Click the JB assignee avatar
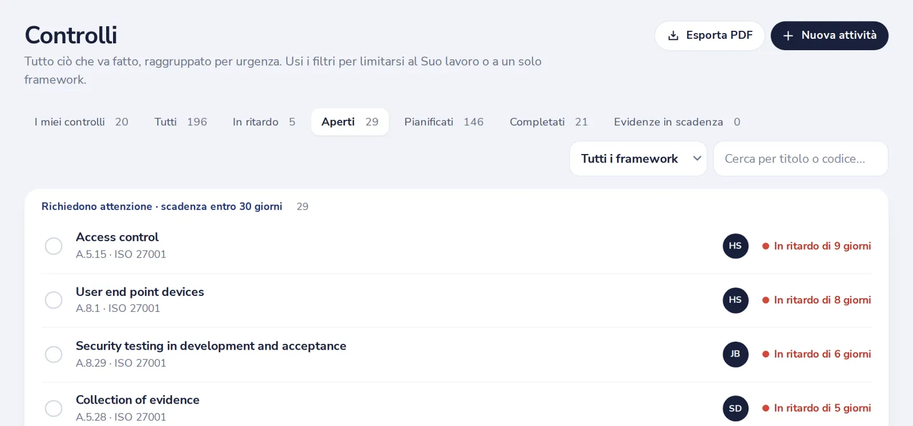Screen dimensions: 913x426 click(x=736, y=354)
